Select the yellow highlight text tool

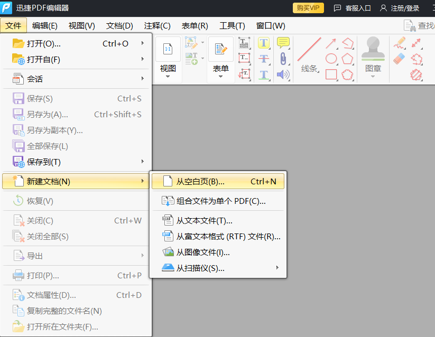[x=264, y=43]
